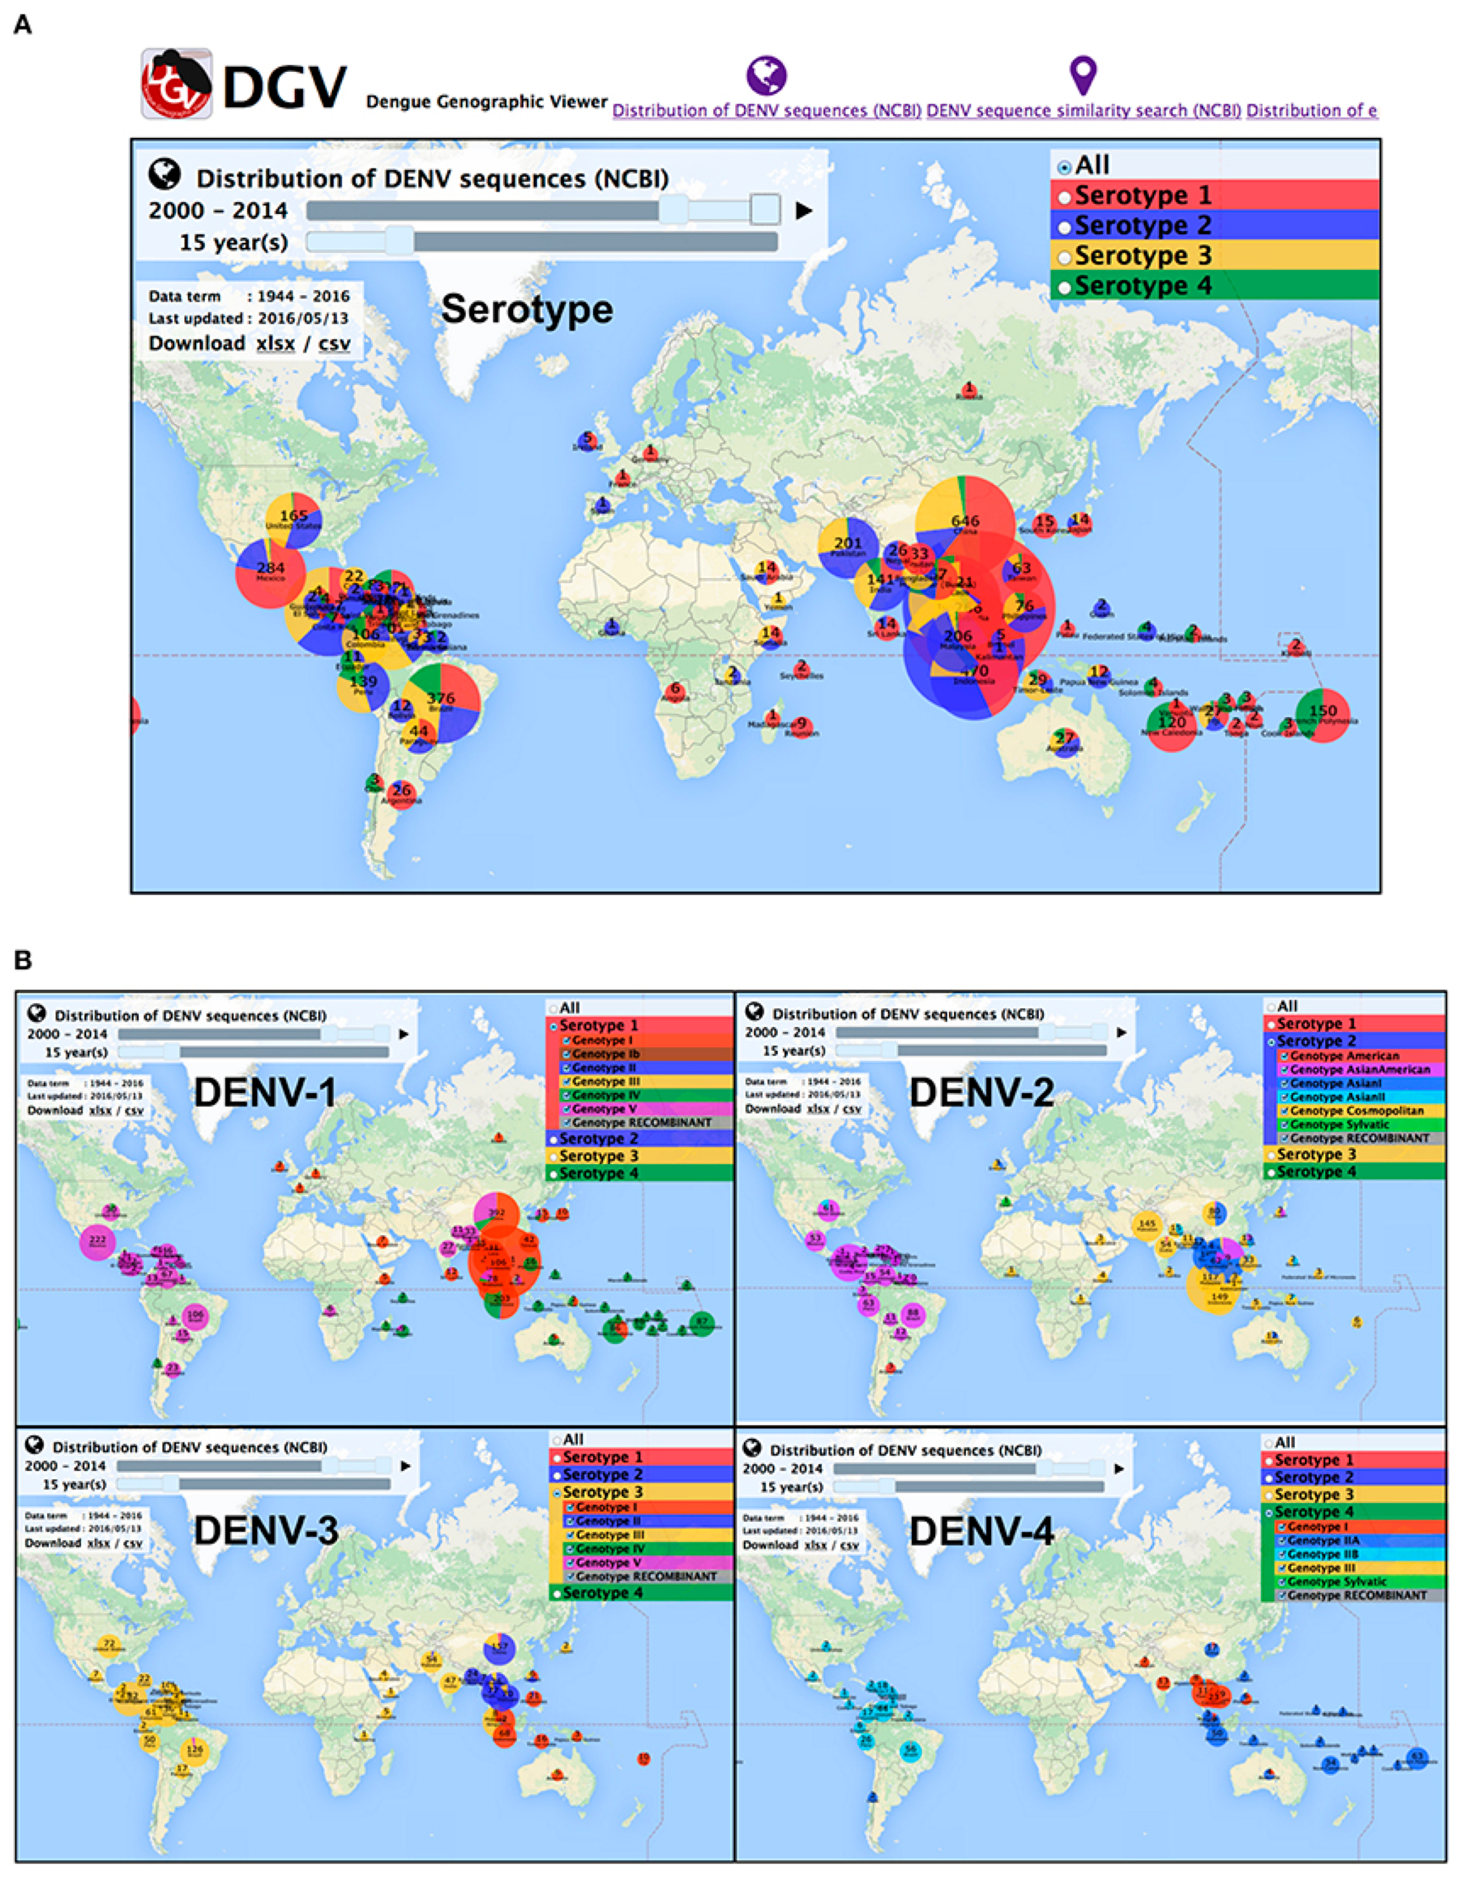1462x1883 pixels.
Task: Select Serotype 1 radio in top legend
Action: [1065, 197]
